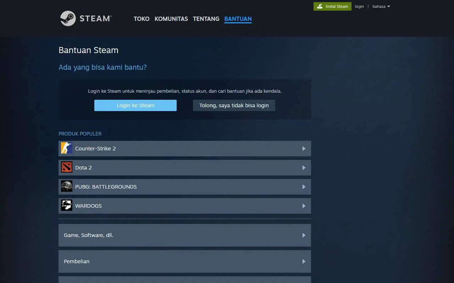The image size is (454, 283).
Task: Click the Dota 2 game icon
Action: (67, 168)
